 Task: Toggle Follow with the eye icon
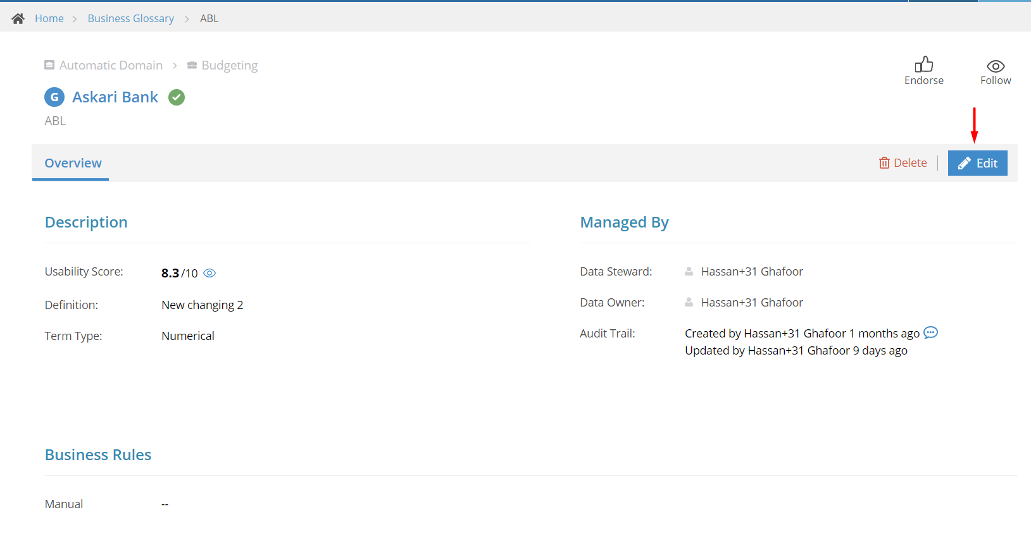pyautogui.click(x=996, y=66)
